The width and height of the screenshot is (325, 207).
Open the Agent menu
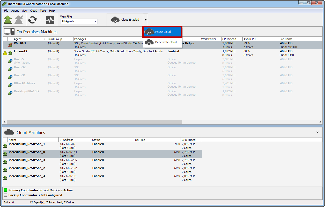point(15,11)
